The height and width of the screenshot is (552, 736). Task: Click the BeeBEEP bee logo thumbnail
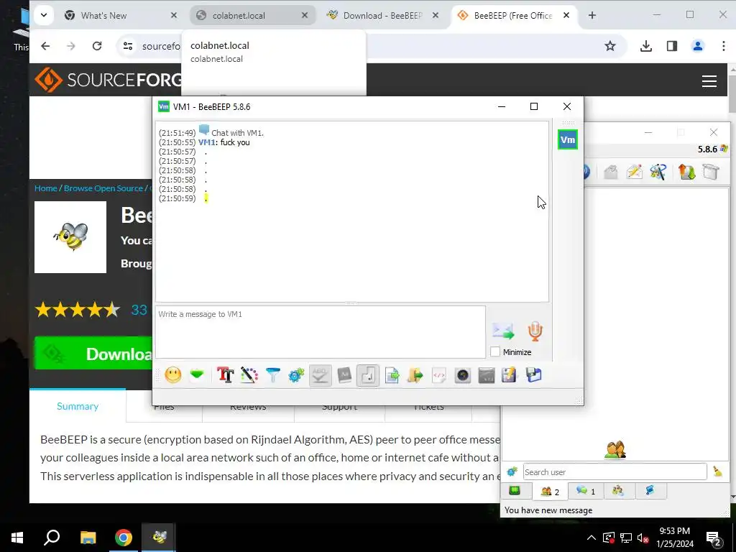(x=70, y=237)
